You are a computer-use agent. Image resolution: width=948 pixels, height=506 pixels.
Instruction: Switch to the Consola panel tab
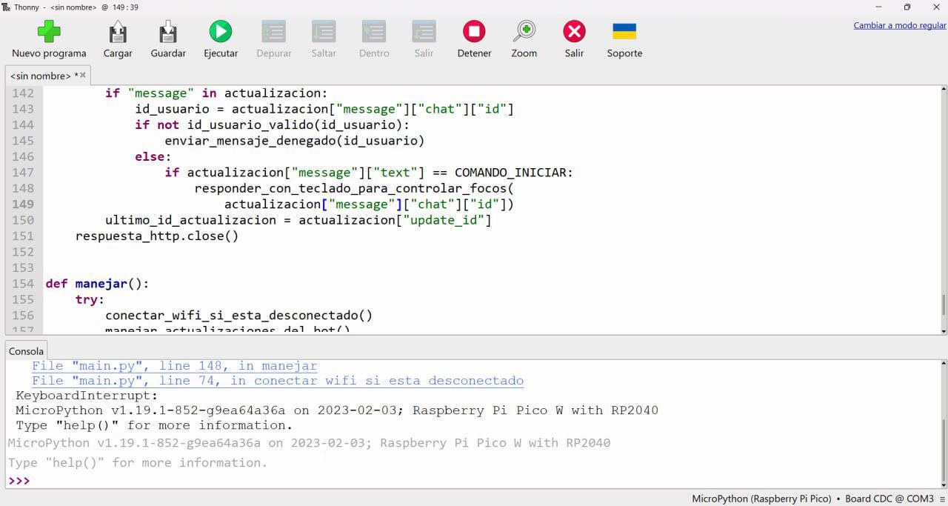pos(26,351)
